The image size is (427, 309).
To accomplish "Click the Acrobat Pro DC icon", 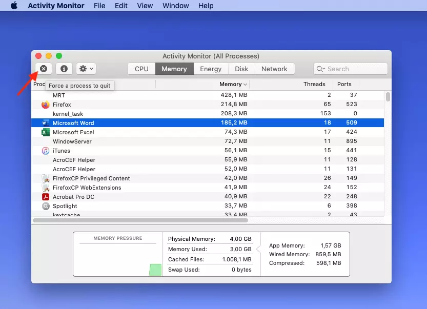I will tap(46, 197).
